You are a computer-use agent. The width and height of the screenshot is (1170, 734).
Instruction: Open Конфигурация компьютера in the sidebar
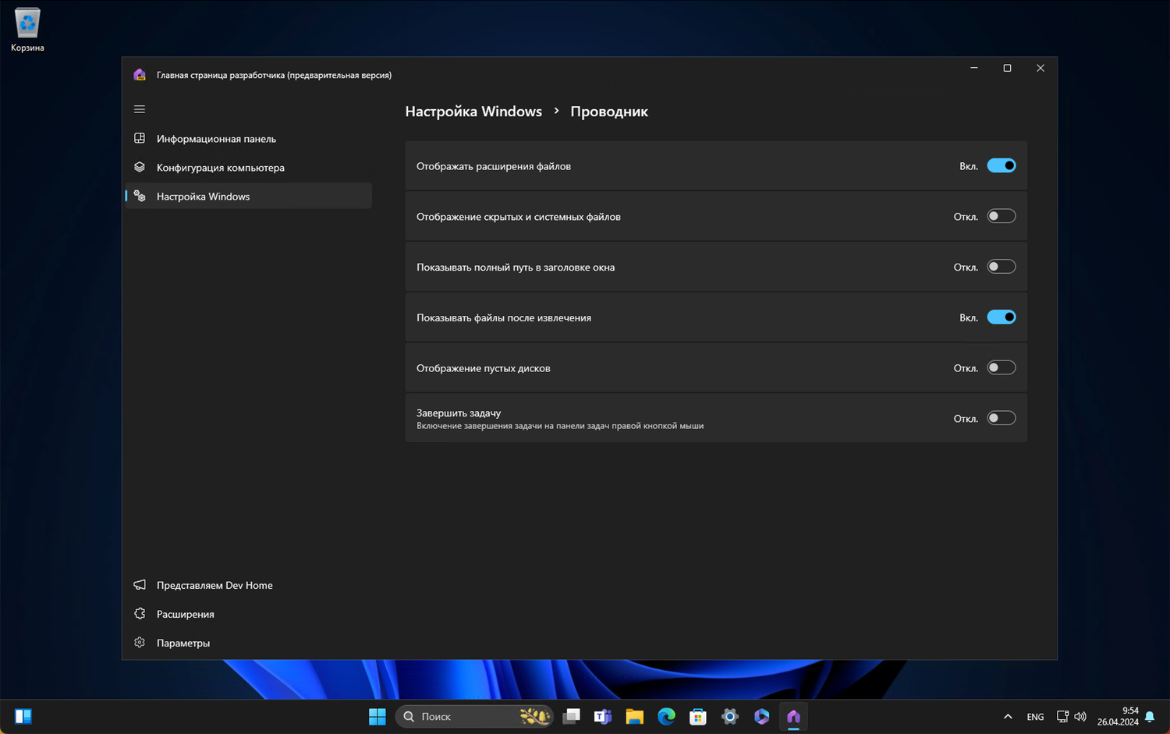pos(248,168)
